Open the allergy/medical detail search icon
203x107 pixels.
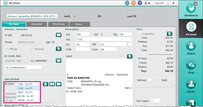point(59,49)
